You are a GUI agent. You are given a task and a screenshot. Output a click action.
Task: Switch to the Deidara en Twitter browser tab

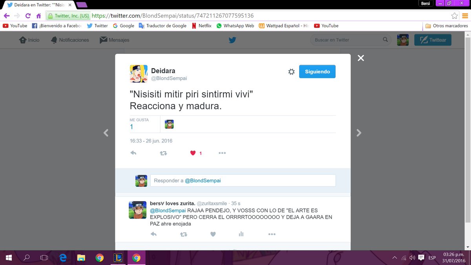click(39, 5)
